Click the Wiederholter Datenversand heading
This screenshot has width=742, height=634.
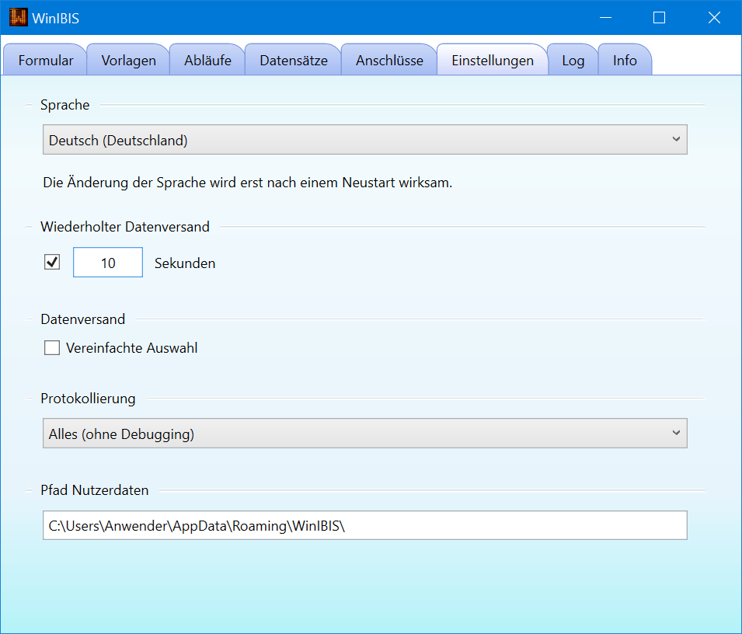[x=125, y=227]
